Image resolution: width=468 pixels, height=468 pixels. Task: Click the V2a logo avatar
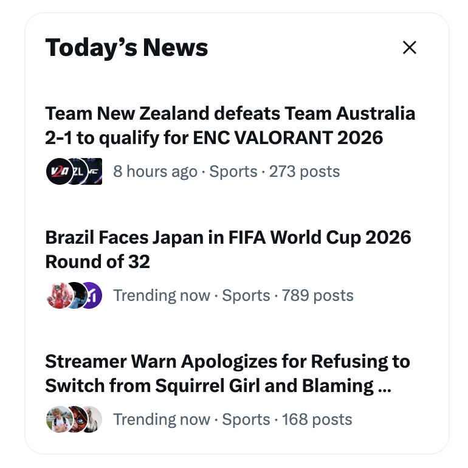(x=60, y=171)
